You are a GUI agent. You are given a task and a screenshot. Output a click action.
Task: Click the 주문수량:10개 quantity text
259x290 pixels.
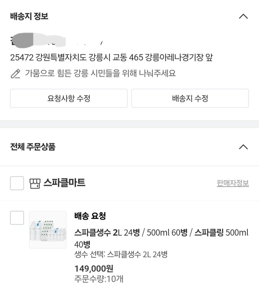pyautogui.click(x=98, y=279)
